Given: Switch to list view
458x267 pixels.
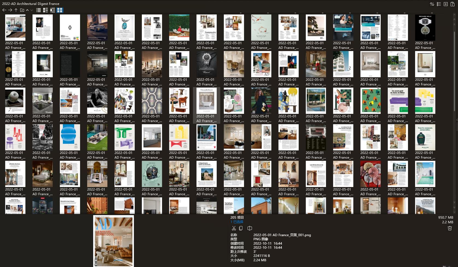Looking at the screenshot, I should 39,10.
